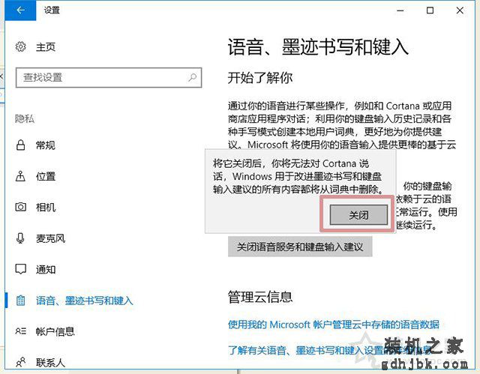Select 相机 in privacy sidebar

click(46, 208)
